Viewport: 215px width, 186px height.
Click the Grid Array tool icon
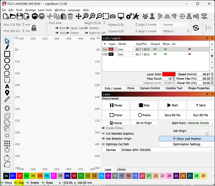click(7, 143)
